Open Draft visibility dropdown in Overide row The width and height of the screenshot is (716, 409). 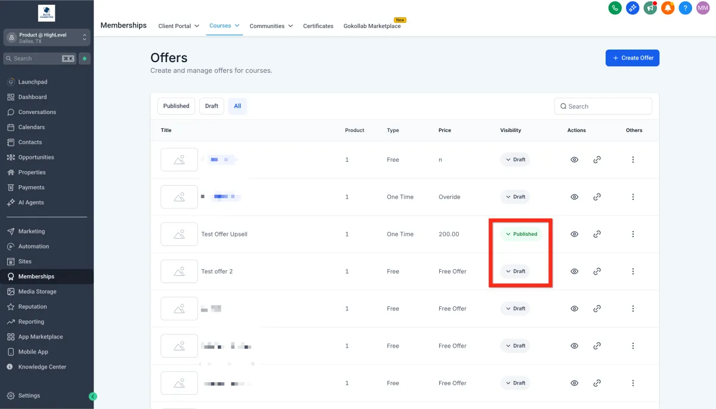pos(515,197)
